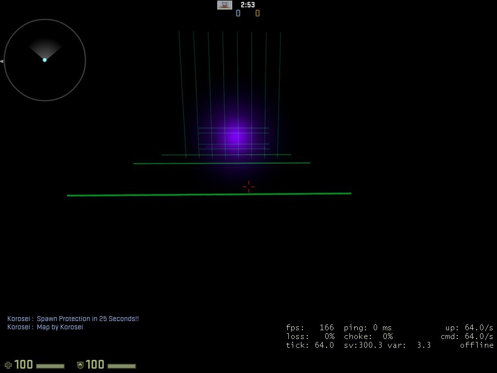Image resolution: width=497 pixels, height=373 pixels.
Task: Click the red crosshair
Action: click(248, 186)
